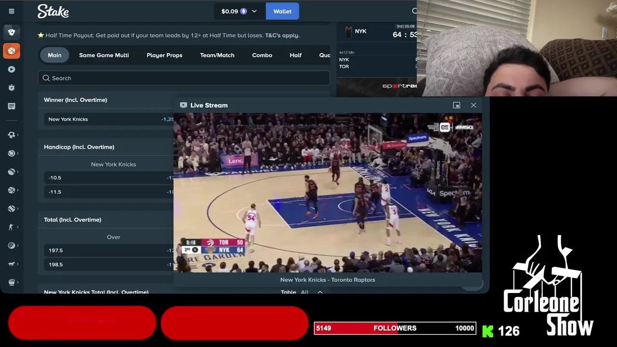Pop out the Live Stream to mini player
Image resolution: width=617 pixels, height=347 pixels.
[456, 105]
